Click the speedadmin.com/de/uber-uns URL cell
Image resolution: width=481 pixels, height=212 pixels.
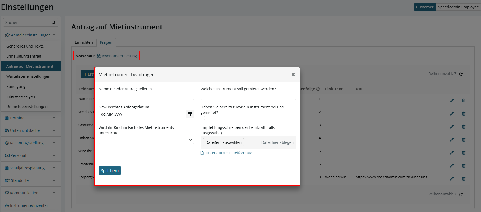[x=391, y=177]
